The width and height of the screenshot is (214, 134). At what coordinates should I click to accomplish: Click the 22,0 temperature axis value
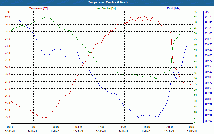coord(7,53)
